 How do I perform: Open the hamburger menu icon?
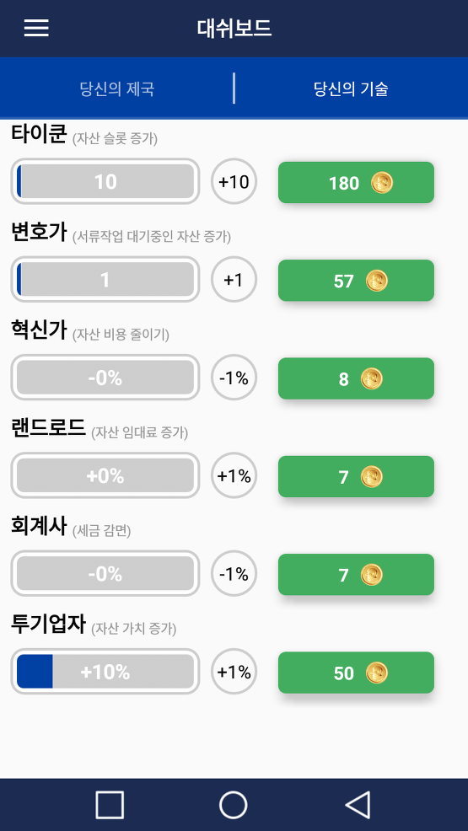click(36, 28)
